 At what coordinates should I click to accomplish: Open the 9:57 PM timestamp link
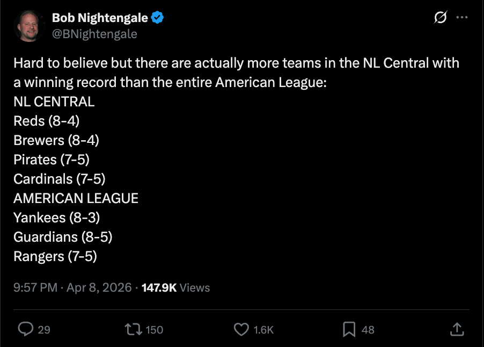pos(35,287)
